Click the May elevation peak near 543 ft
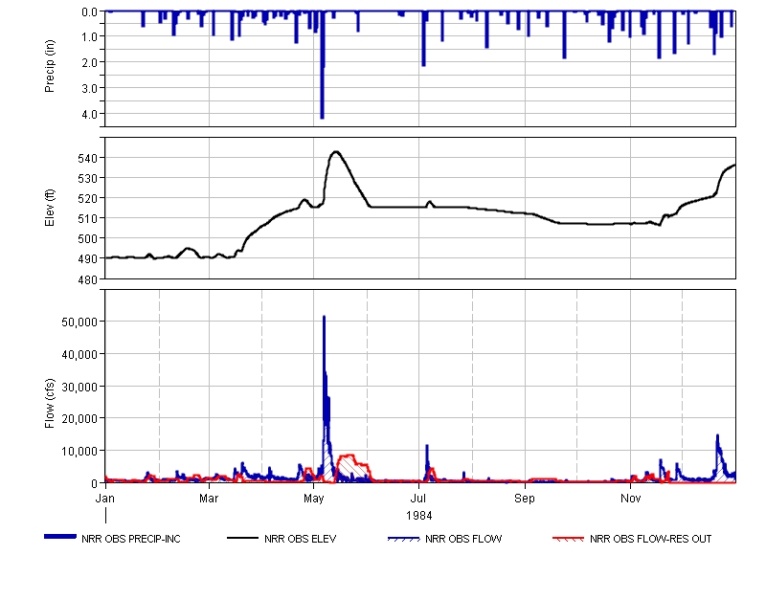Image resolution: width=766 pixels, height=600 pixels. tap(336, 152)
